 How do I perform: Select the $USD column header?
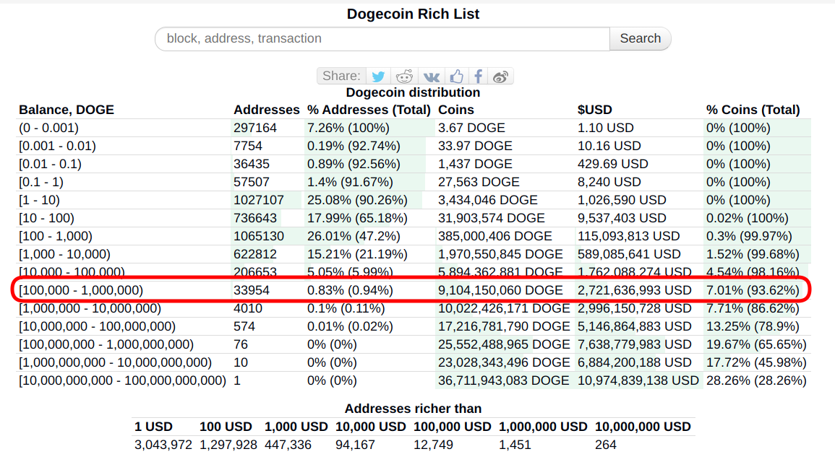[594, 110]
